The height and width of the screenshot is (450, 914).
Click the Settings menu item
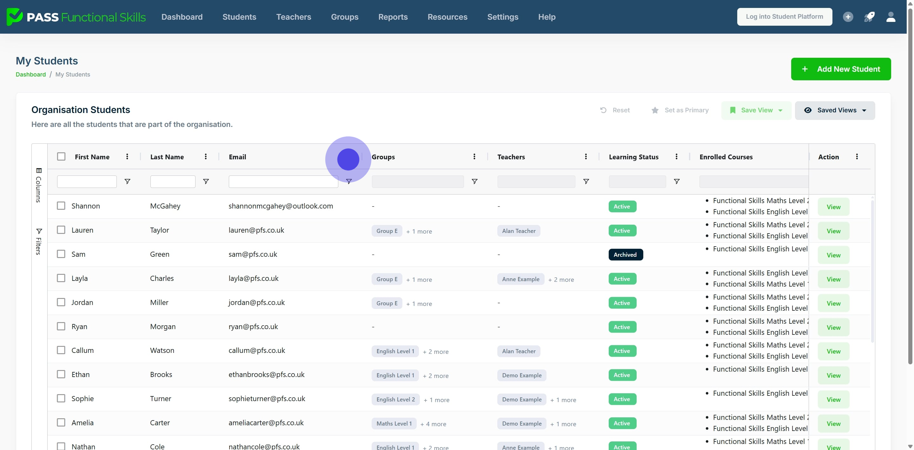tap(502, 17)
